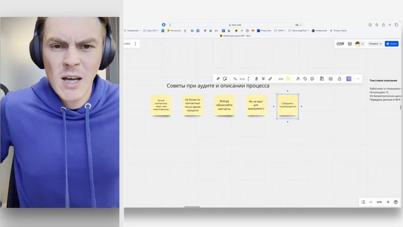Open 'Курс DPO' bookmarks folder
Screen dimensions: 403x227
point(151,31)
